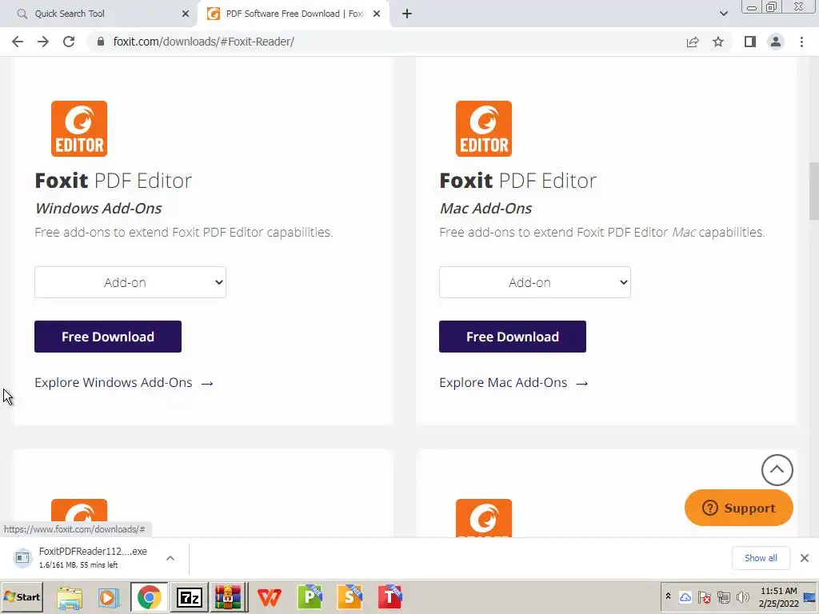
Task: Share this page icon in address bar
Action: coord(693,42)
